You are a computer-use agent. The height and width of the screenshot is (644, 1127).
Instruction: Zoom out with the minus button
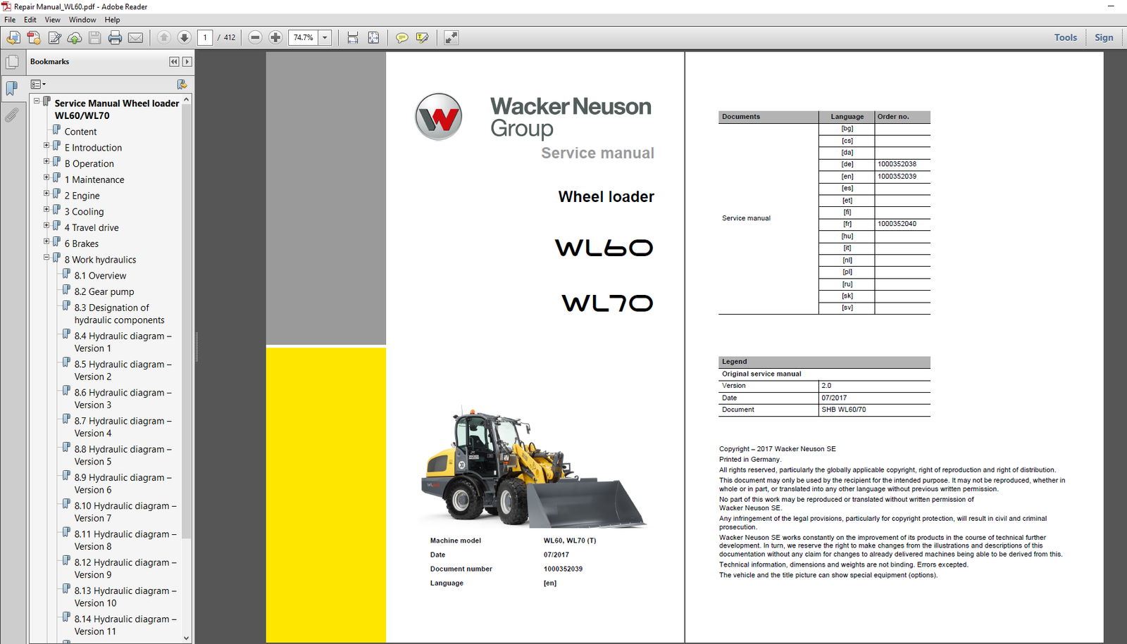tap(255, 37)
